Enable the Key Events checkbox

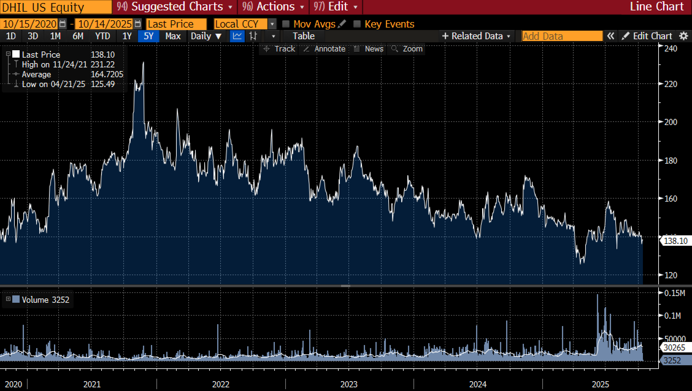(357, 24)
